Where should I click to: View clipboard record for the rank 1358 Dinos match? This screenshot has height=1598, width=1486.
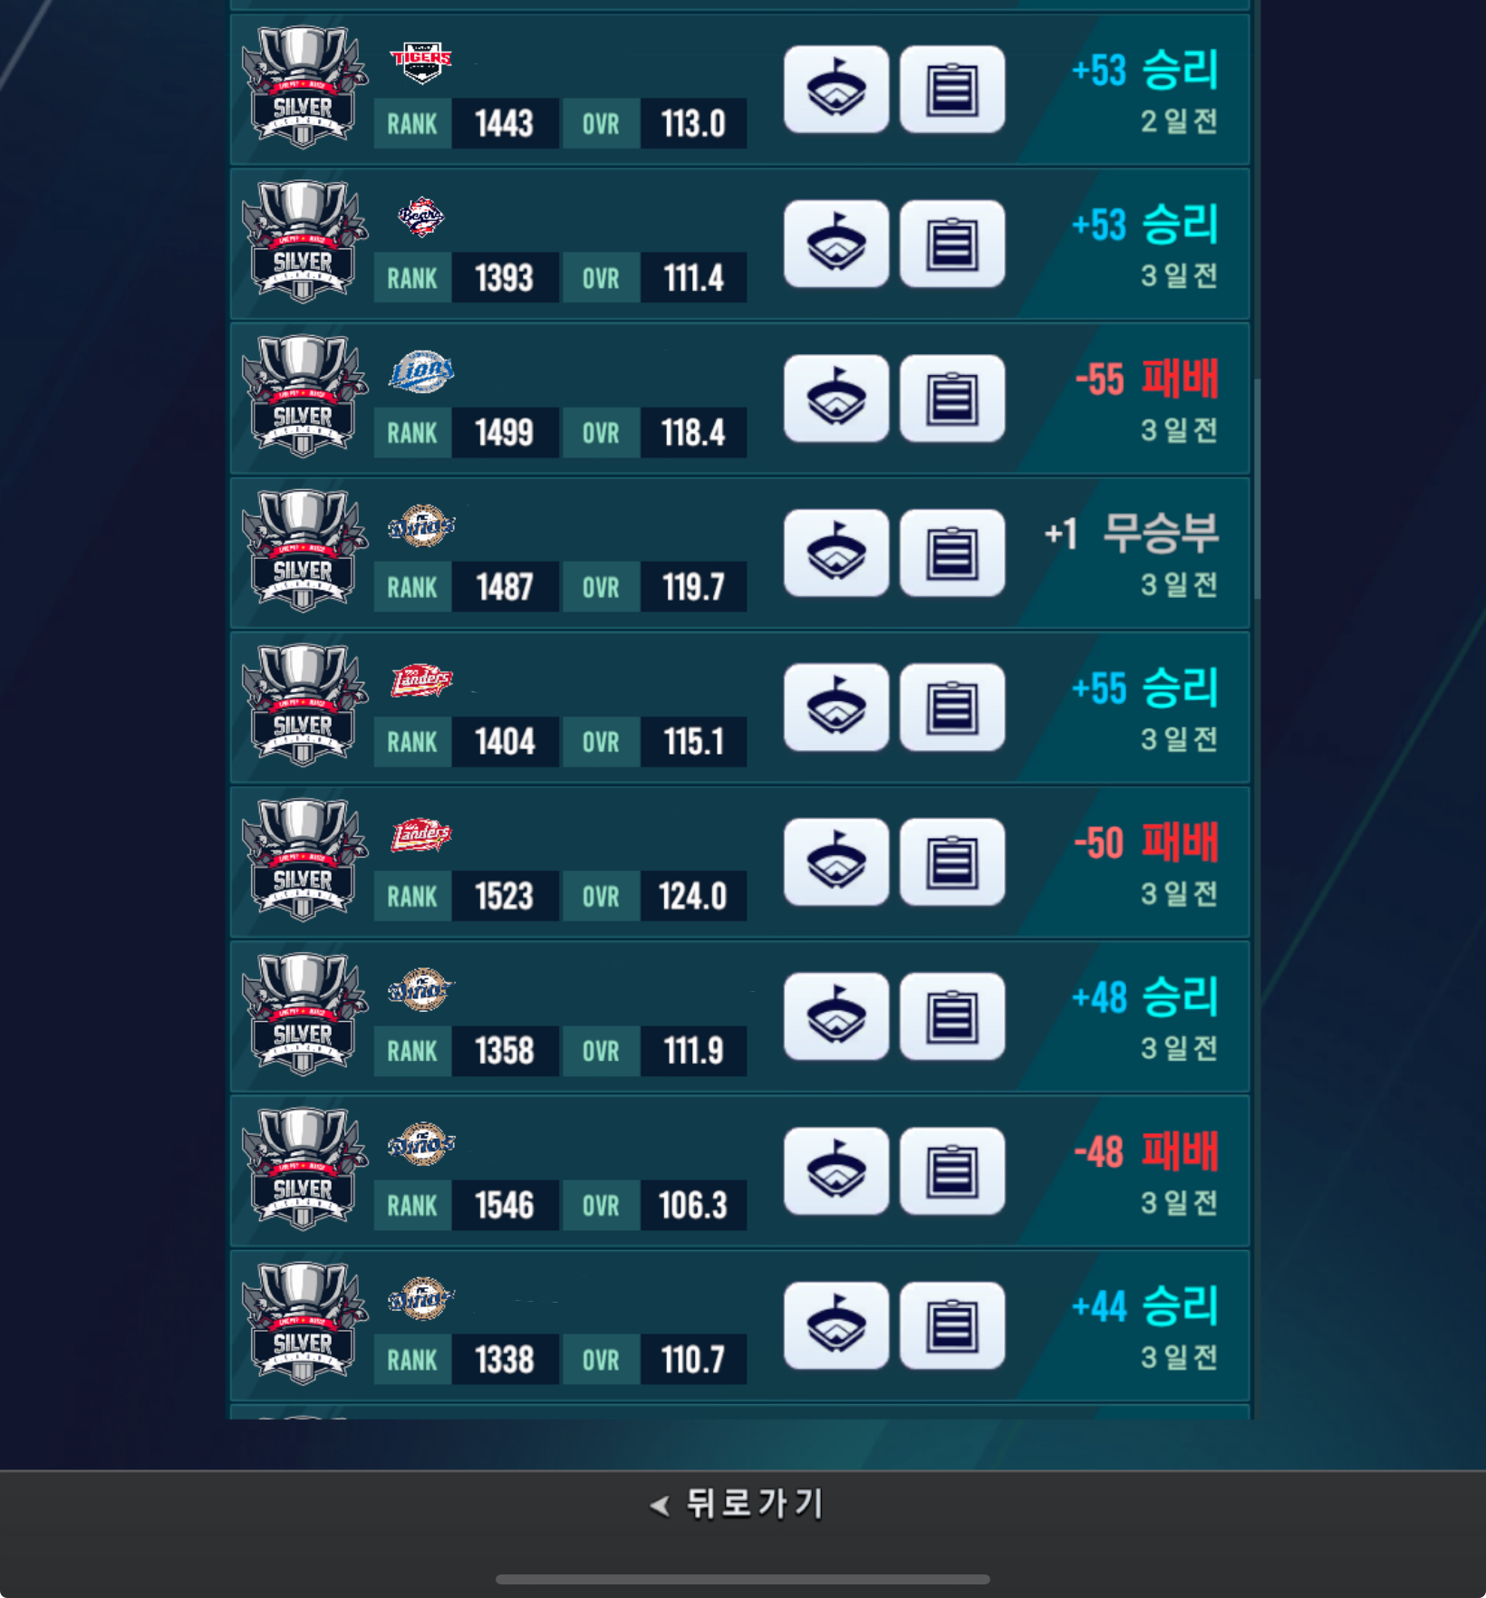pos(951,1016)
